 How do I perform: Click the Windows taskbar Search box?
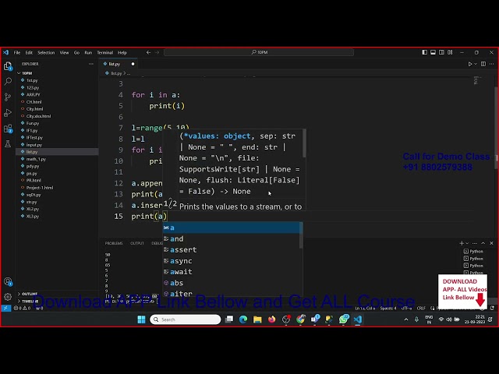click(x=186, y=319)
